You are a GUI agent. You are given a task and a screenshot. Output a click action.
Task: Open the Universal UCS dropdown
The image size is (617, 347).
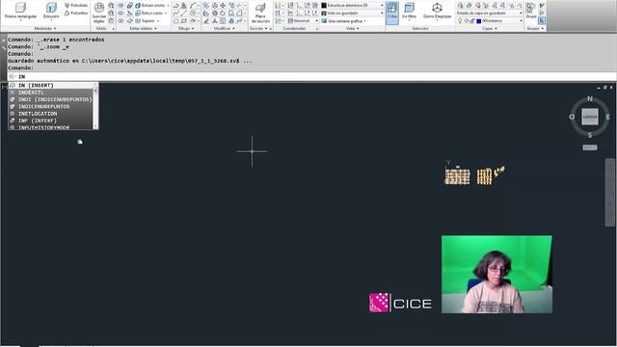[x=303, y=21]
